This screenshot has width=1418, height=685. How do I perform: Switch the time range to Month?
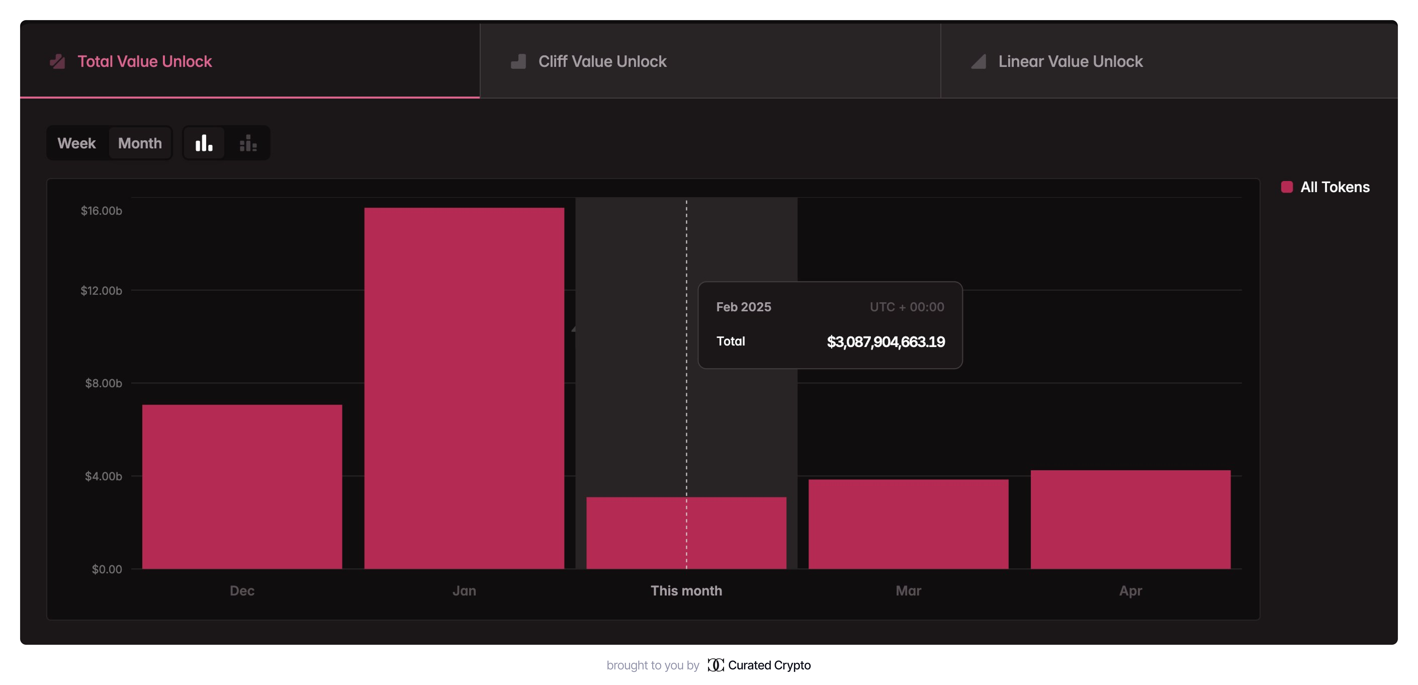pos(140,143)
